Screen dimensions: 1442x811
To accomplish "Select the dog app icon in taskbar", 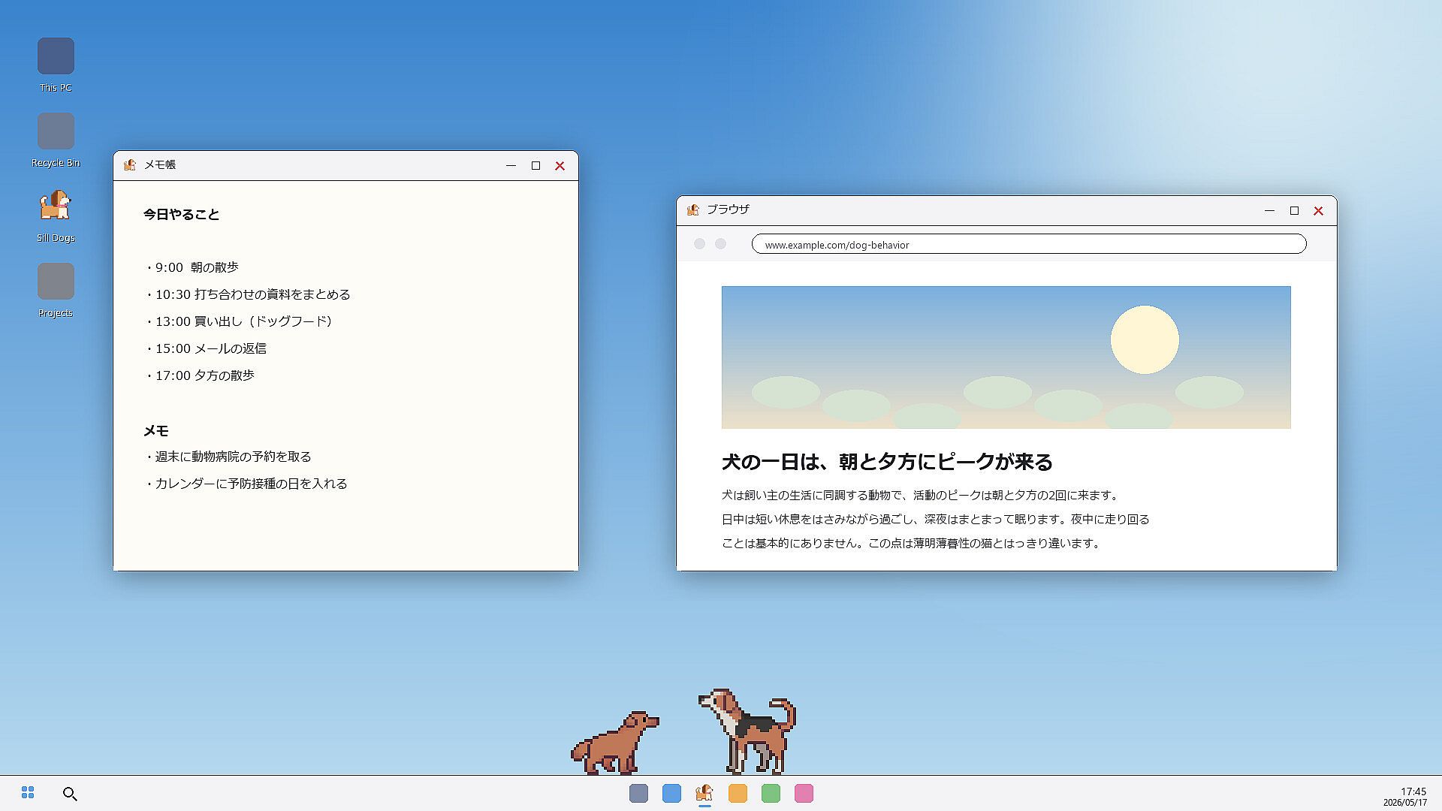I will 704,793.
